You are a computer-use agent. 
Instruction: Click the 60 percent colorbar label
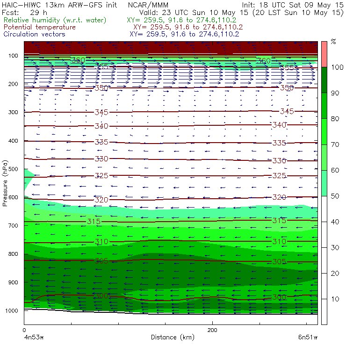335,170
